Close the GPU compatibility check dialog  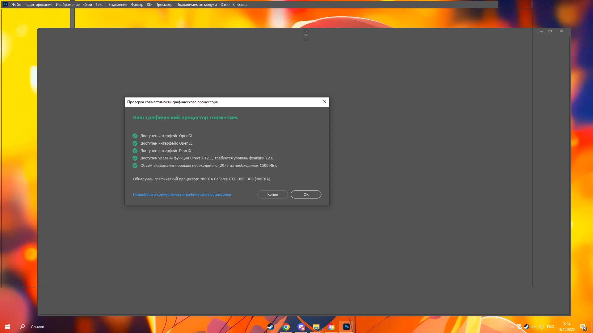(324, 102)
